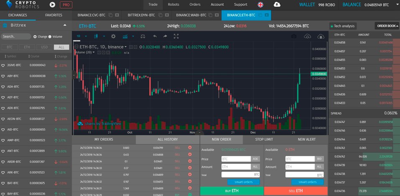The width and height of the screenshot is (400, 196).
Task: Collapse the ETH-BTC legend box
Action: pos(76,47)
